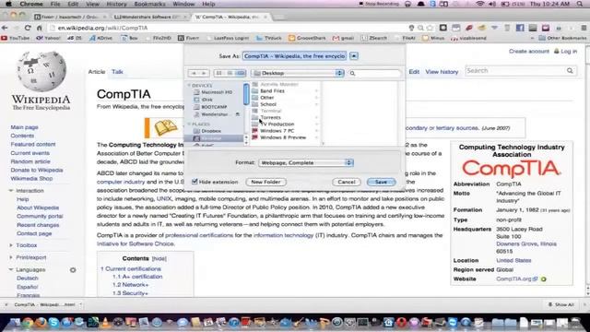Expand the Print/export sidebar section
This screenshot has width=590, height=332.
click(x=11, y=257)
